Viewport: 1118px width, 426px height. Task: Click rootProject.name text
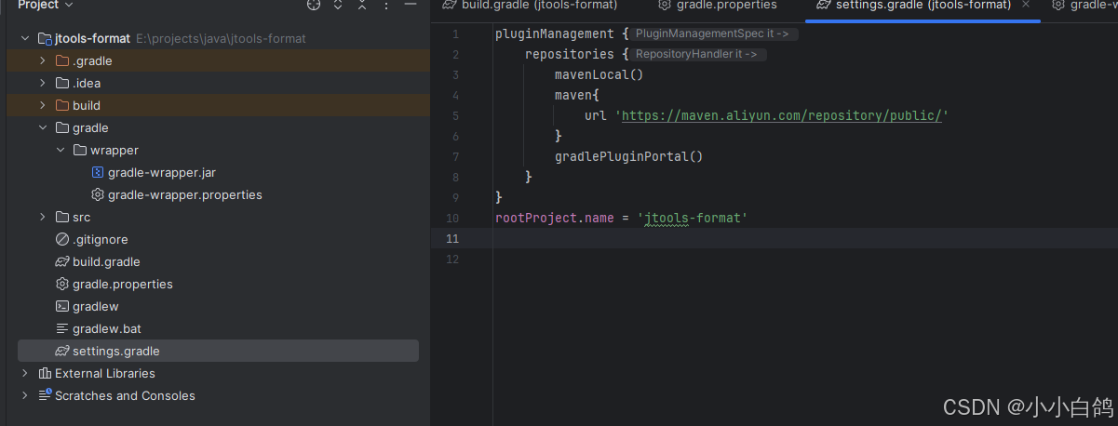point(555,219)
